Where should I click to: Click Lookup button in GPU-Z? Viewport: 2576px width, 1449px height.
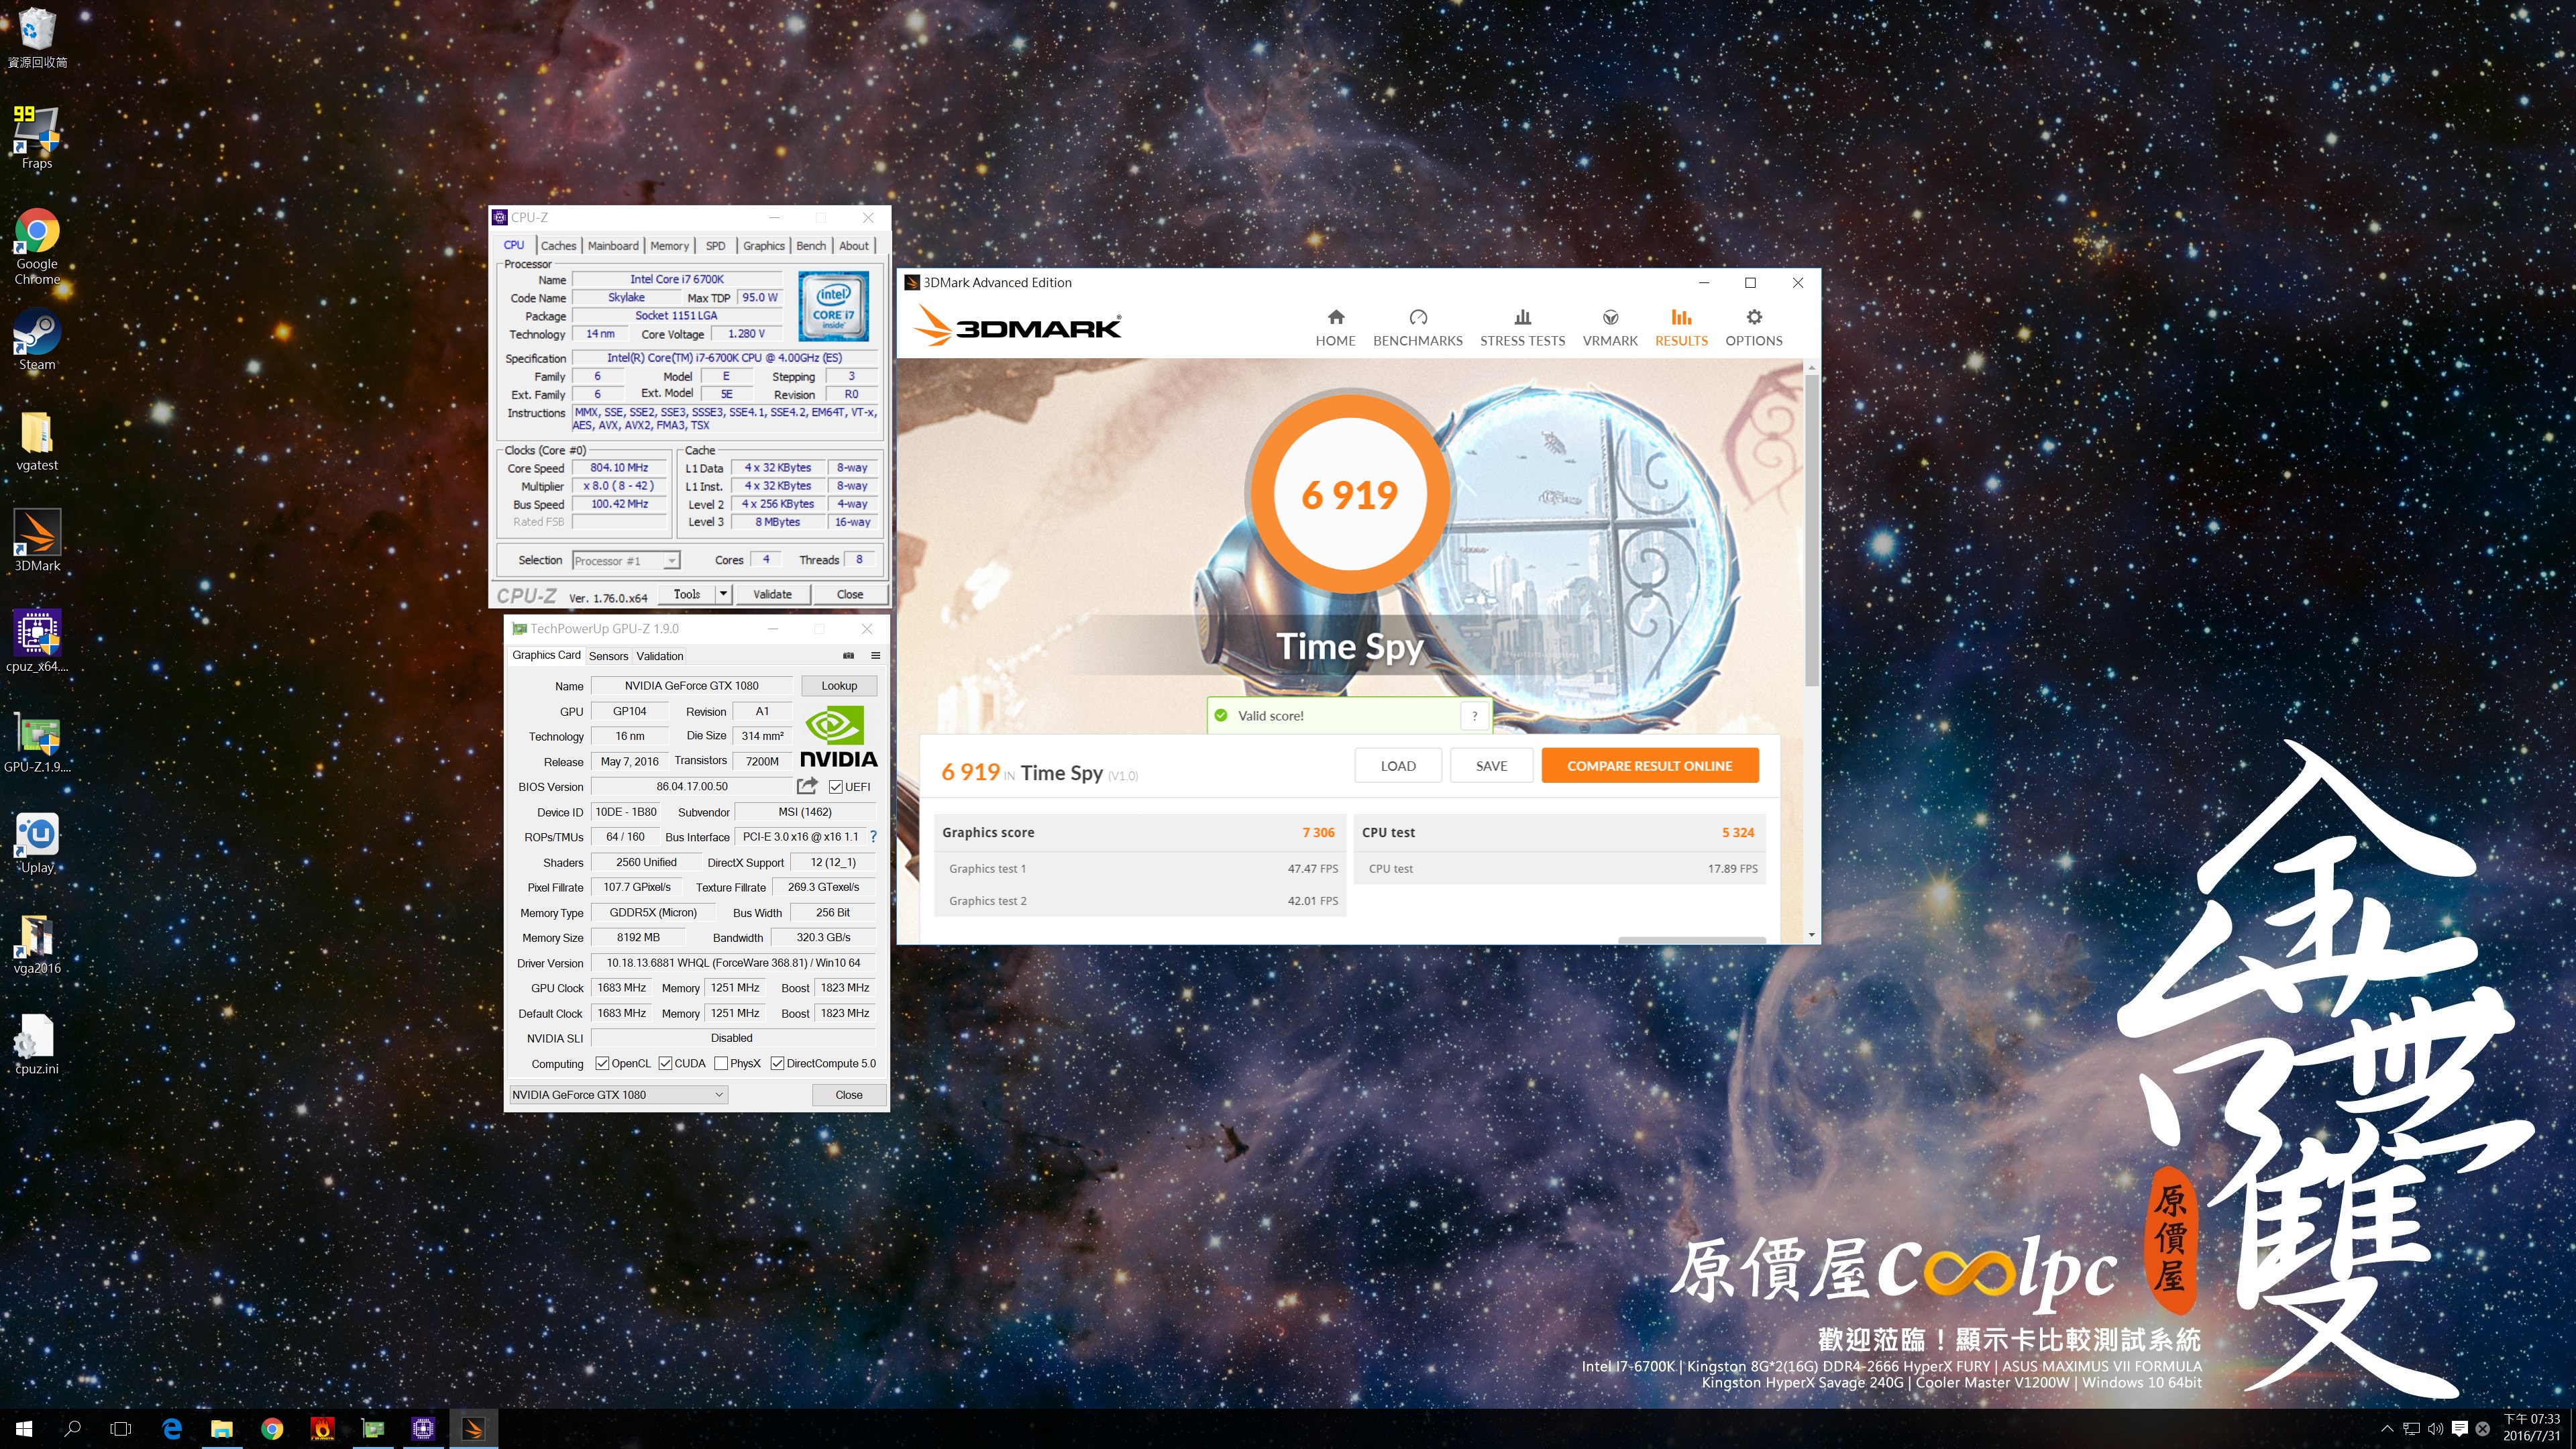point(839,686)
